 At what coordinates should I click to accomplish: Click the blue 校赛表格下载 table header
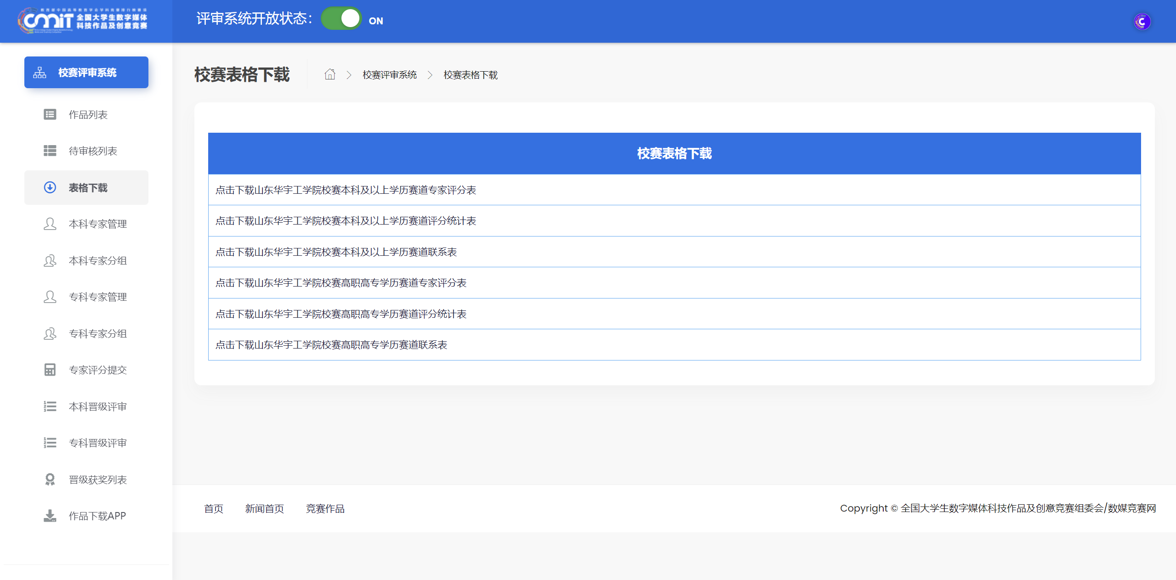674,153
